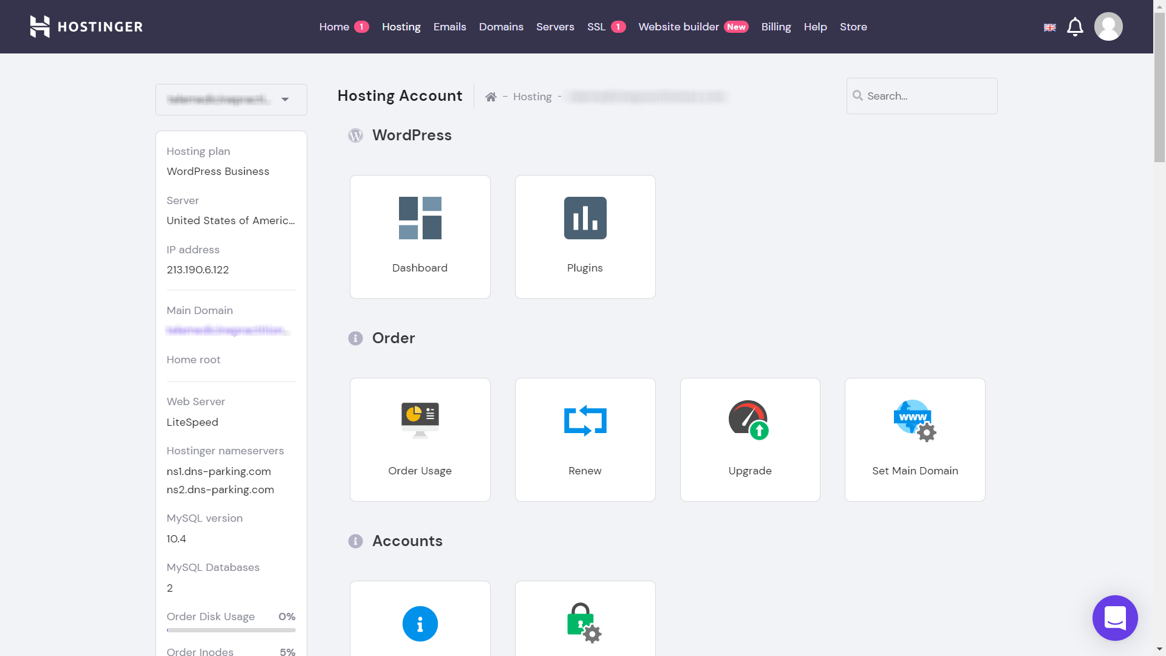Open Set Main Domain globe icon
Image resolution: width=1166 pixels, height=656 pixels.
coord(915,420)
